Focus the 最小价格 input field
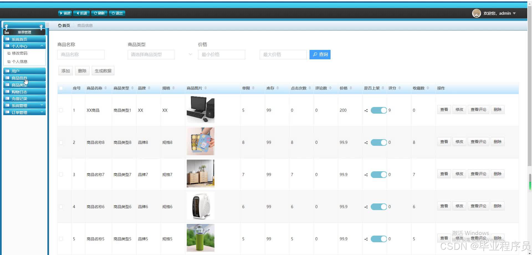This screenshot has width=532, height=255. (x=222, y=55)
